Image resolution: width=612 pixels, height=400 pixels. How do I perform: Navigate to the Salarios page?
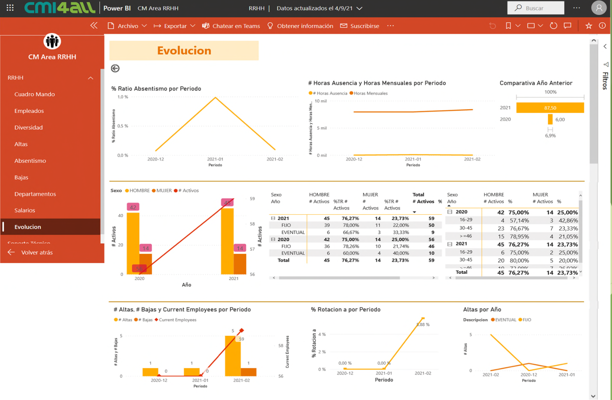tap(25, 210)
